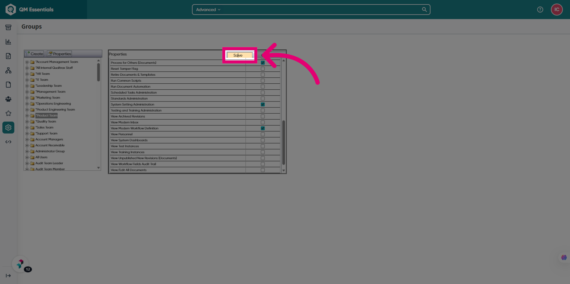Viewport: 570px width, 284px height.
Task: Open the code brackets sidebar icon
Action: [8, 142]
